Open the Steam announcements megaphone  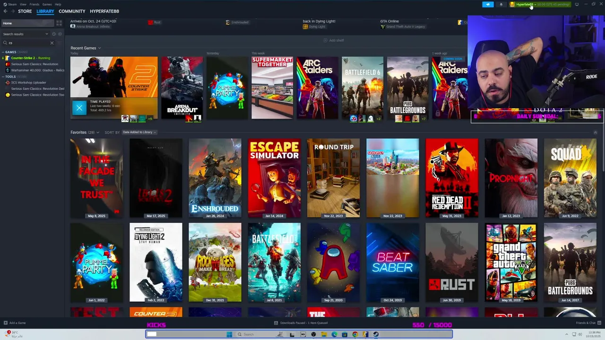point(488,4)
